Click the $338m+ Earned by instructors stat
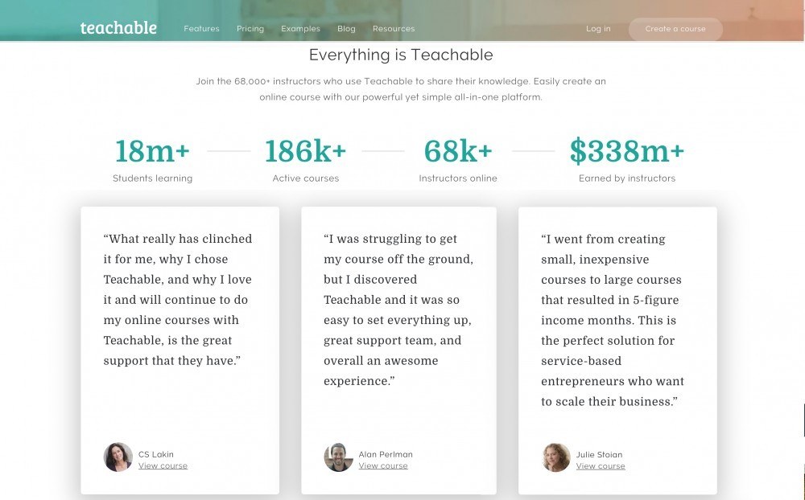Viewport: 805px width, 500px height. pos(627,159)
